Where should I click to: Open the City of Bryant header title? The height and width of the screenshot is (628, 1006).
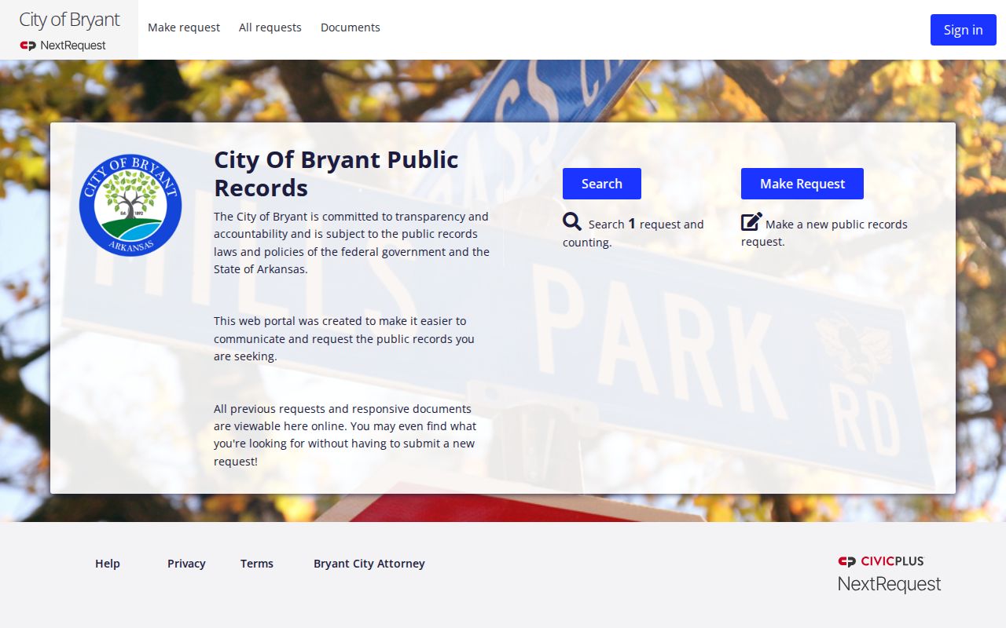[x=69, y=20]
